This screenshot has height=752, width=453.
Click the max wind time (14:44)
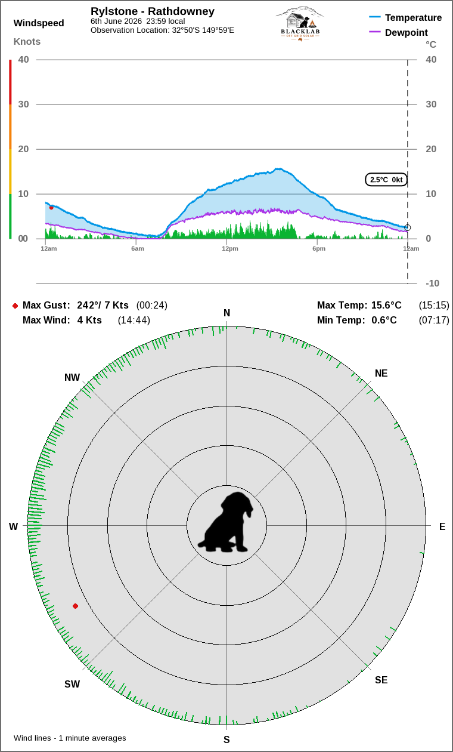pos(134,320)
